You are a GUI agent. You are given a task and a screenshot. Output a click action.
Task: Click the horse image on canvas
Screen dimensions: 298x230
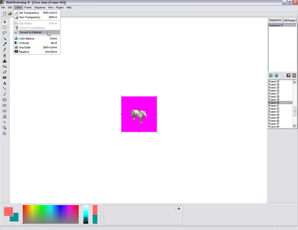[x=139, y=116]
